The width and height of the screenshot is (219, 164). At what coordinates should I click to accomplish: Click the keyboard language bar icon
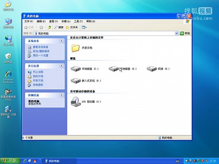pos(177,161)
